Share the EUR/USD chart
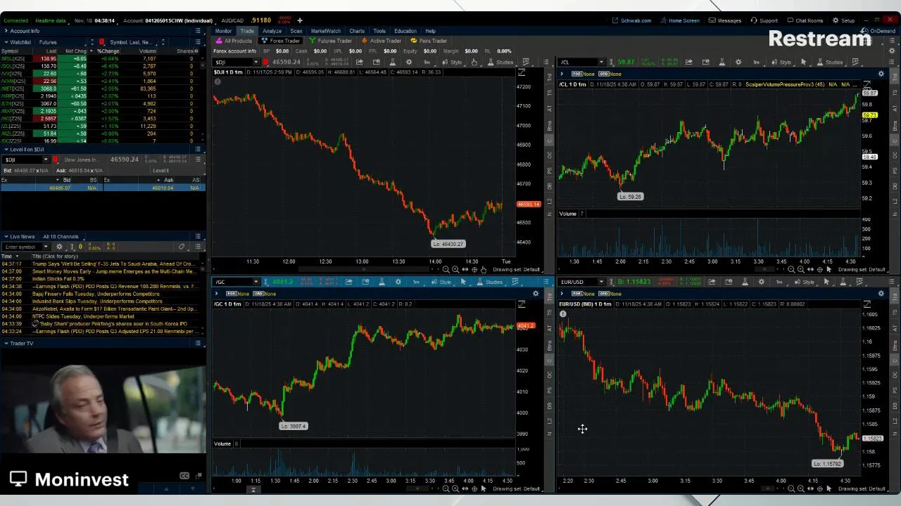Screen dimensions: 901x506 (x=712, y=282)
